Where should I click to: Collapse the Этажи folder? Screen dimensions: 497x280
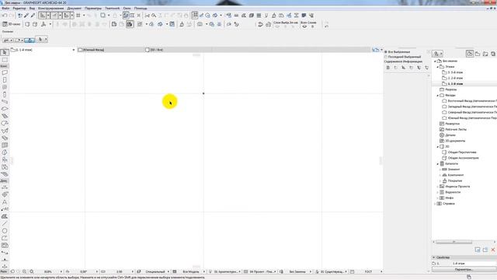pyautogui.click(x=438, y=67)
